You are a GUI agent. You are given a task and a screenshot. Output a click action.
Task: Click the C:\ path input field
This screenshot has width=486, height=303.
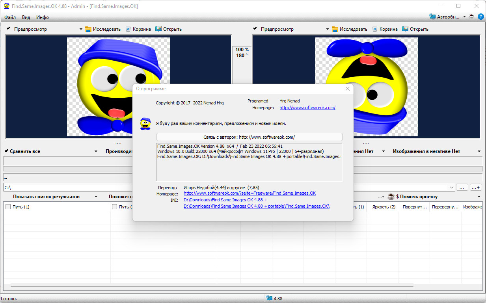[x=67, y=188]
